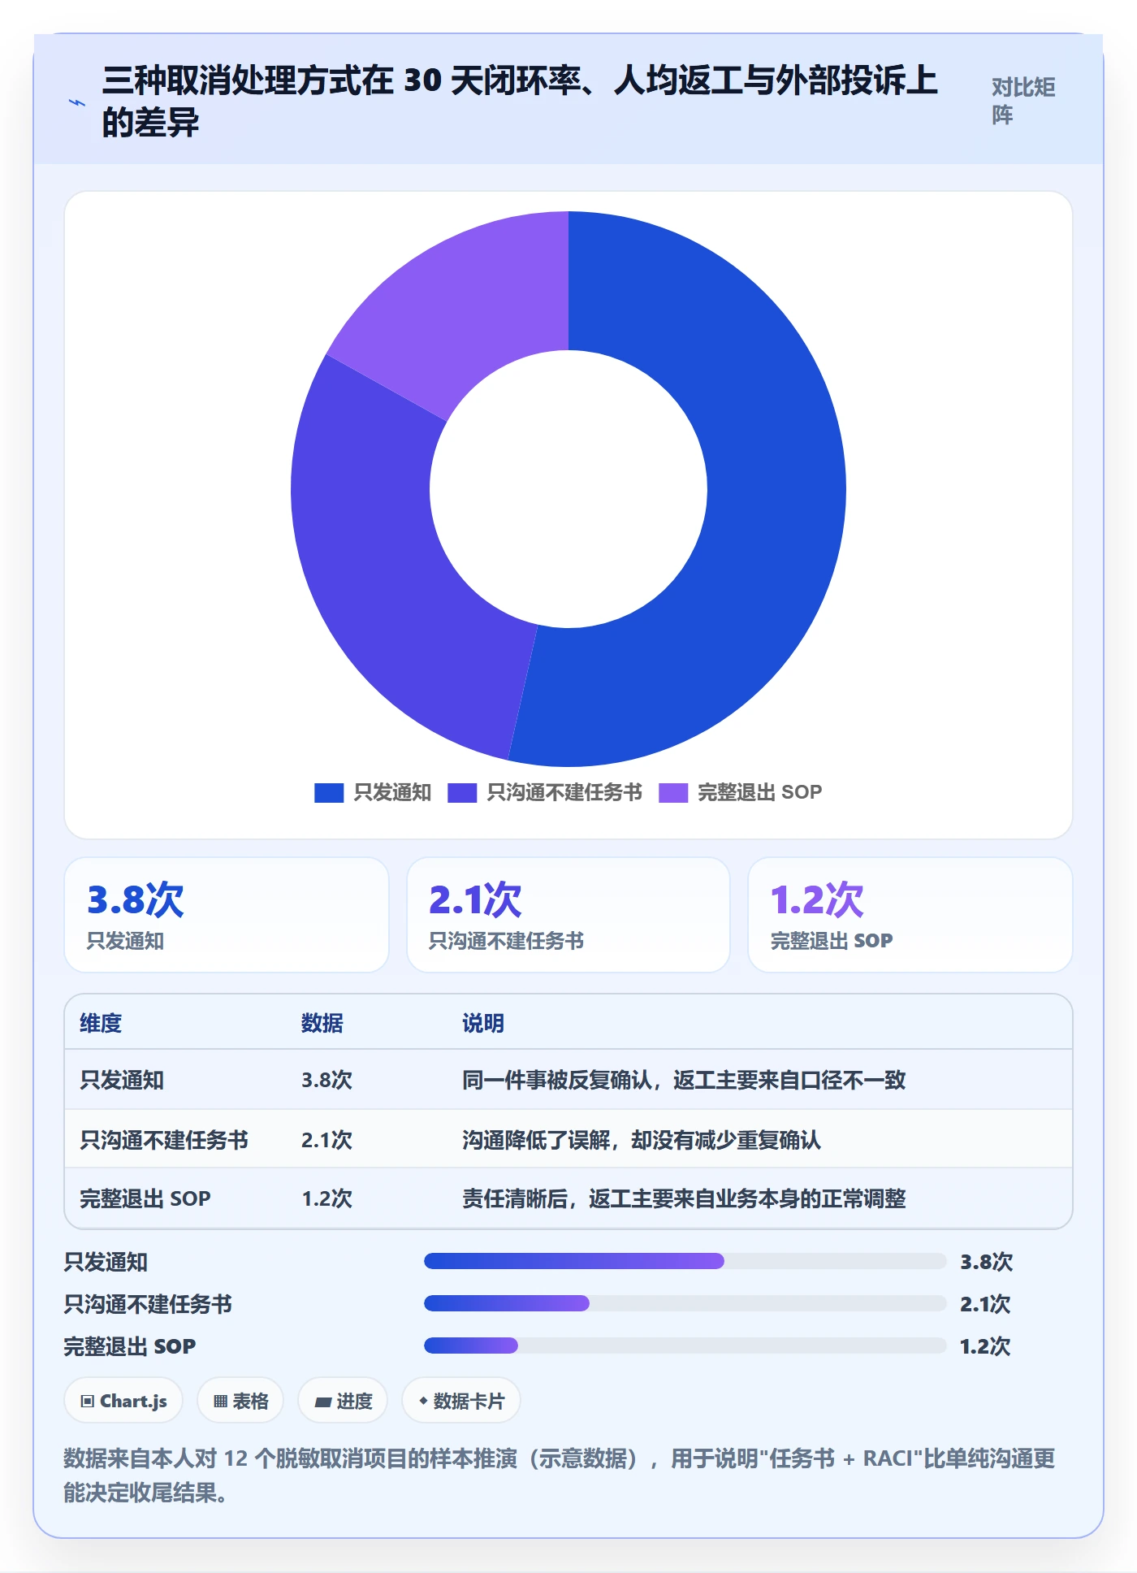Click the 1.2次 value beside progress bar
Viewport: 1137px width, 1573px height.
985,1346
